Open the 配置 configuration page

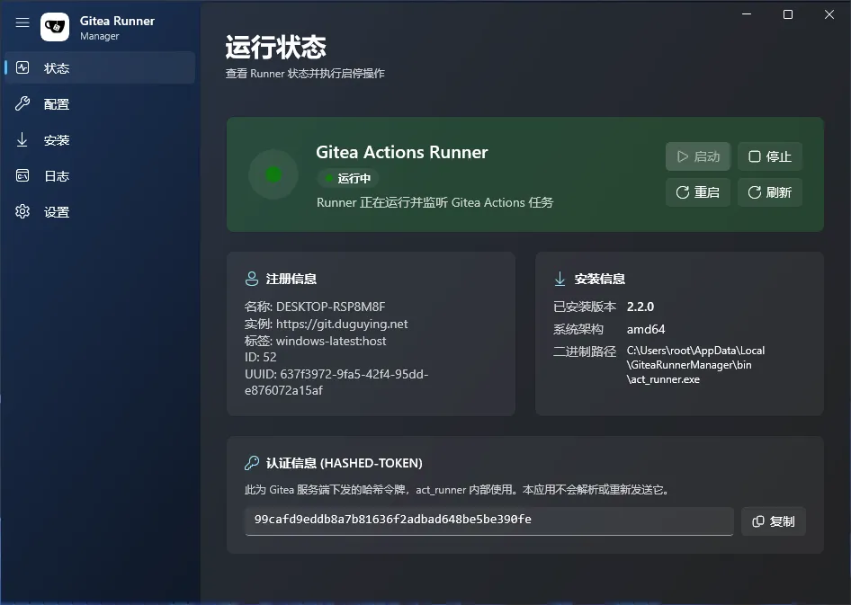(100, 104)
